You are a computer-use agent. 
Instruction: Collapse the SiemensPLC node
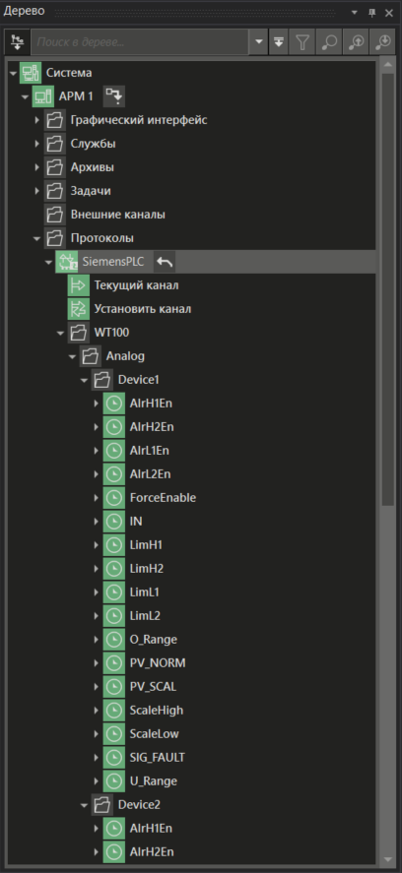(48, 262)
